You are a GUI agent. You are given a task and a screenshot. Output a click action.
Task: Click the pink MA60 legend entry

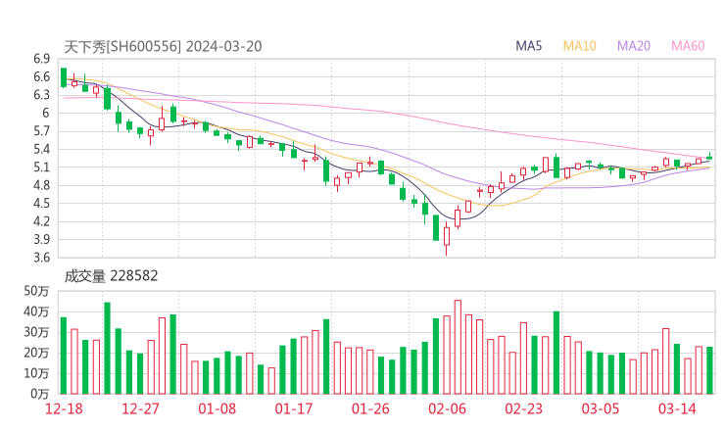pos(688,46)
